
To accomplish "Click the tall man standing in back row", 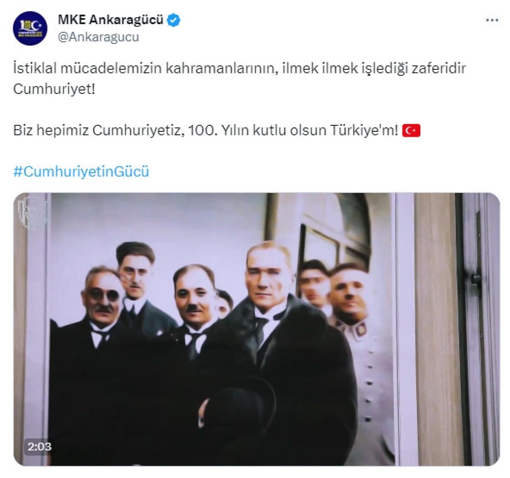I will tap(136, 280).
